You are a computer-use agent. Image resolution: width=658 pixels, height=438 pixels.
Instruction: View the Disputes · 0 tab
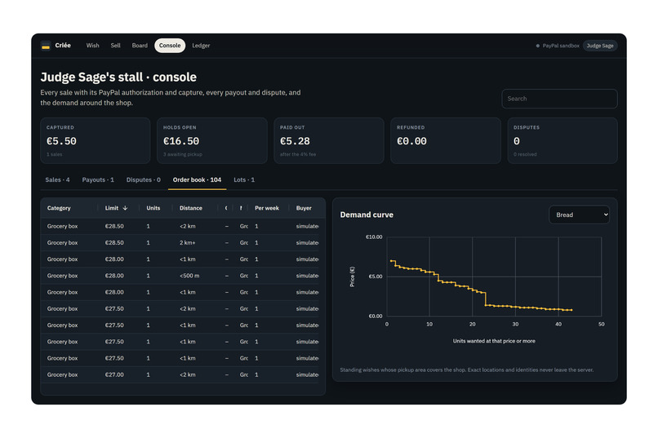click(144, 179)
